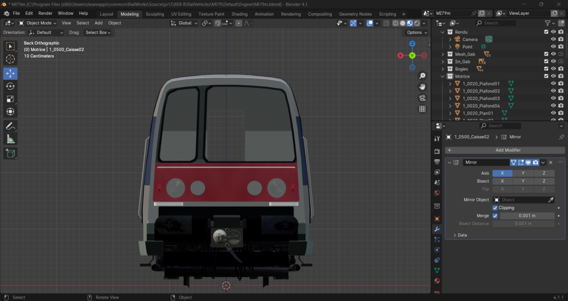Switch perspective/orthographic using the grid icon
This screenshot has width=568, height=301.
[x=423, y=109]
